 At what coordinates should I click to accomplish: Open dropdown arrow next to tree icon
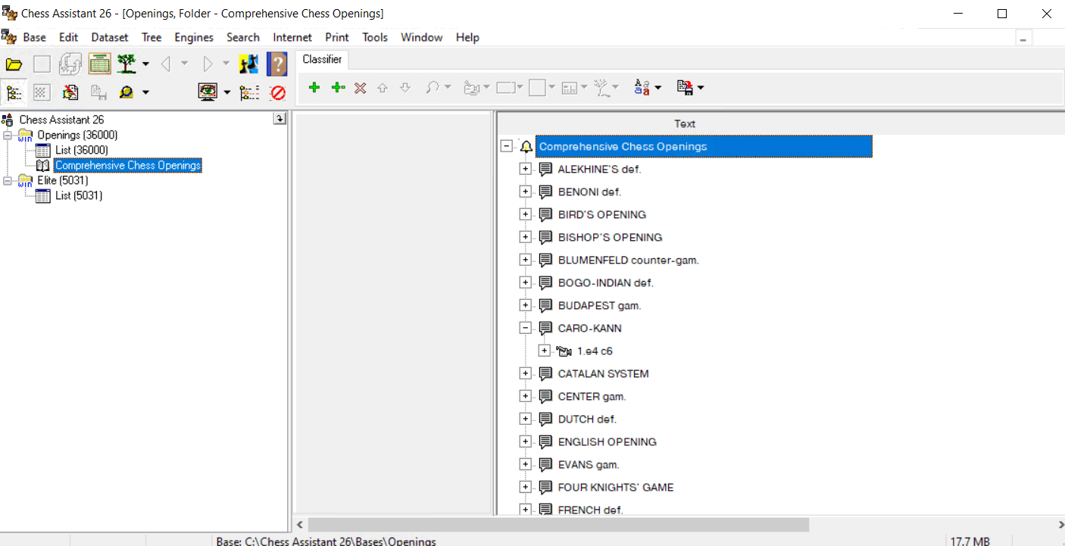pyautogui.click(x=145, y=64)
